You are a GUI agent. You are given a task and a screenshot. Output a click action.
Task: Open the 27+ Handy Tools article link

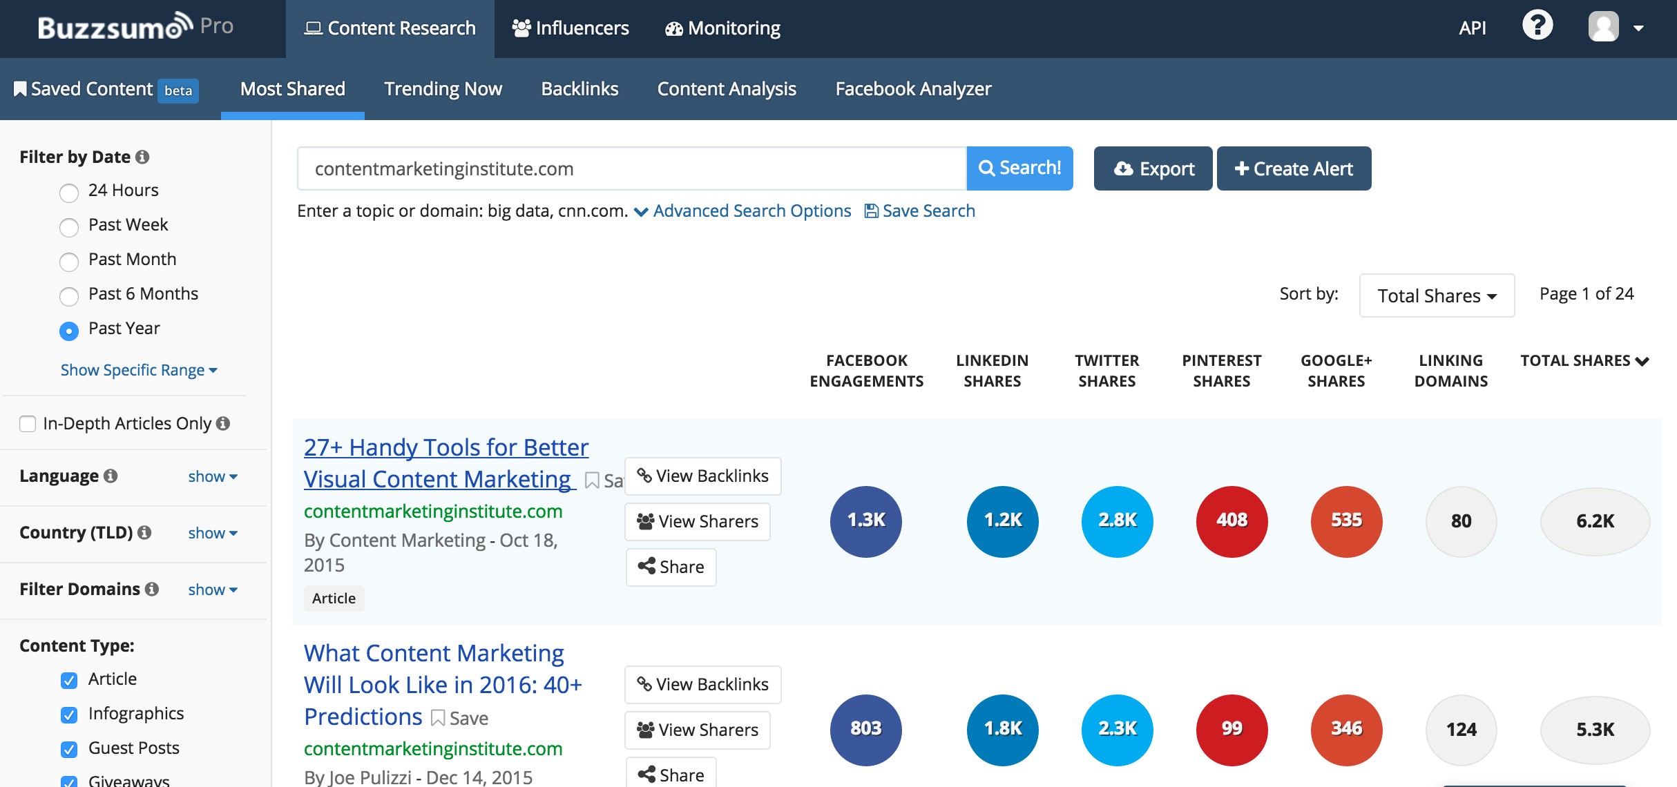445,463
